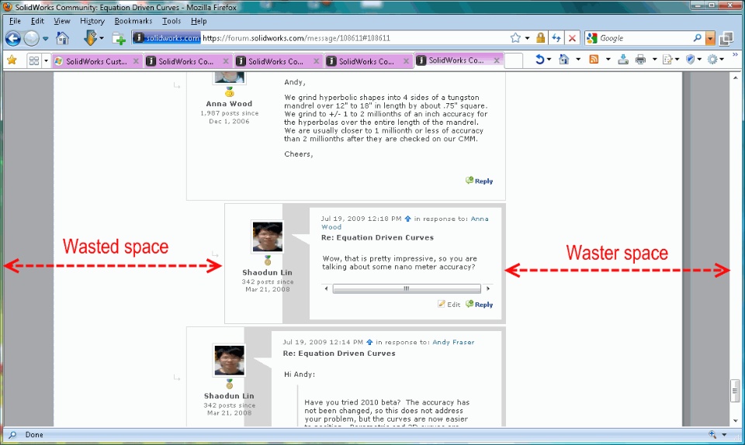The width and height of the screenshot is (745, 445).
Task: Click the horizontal scrollbar thumb inside the post
Action: (406, 288)
